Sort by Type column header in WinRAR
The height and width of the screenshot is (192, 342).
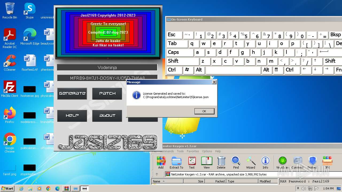[x=242, y=181]
